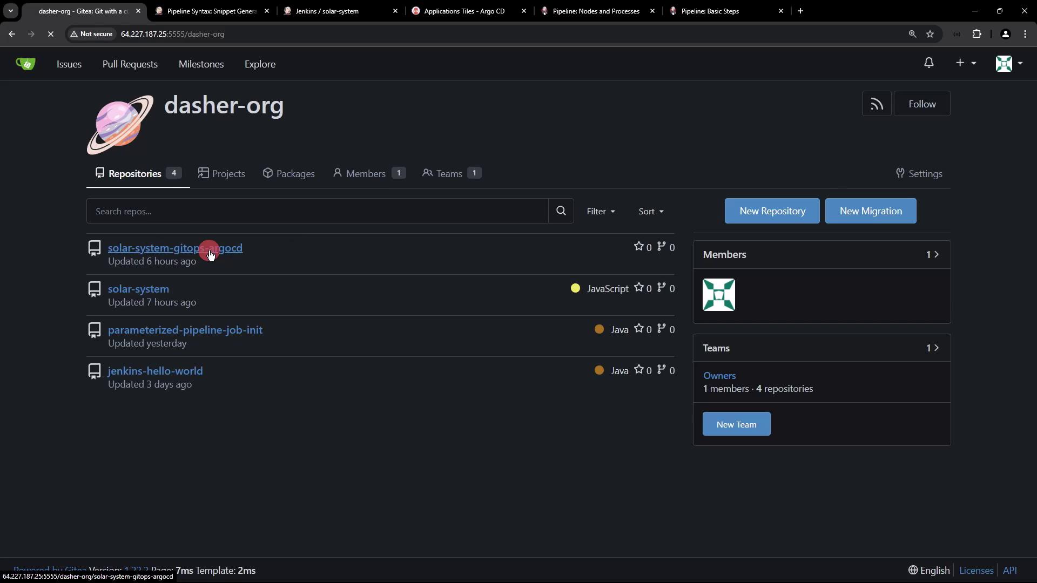1037x583 pixels.
Task: Go to Pull Requests page
Action: coord(130,64)
